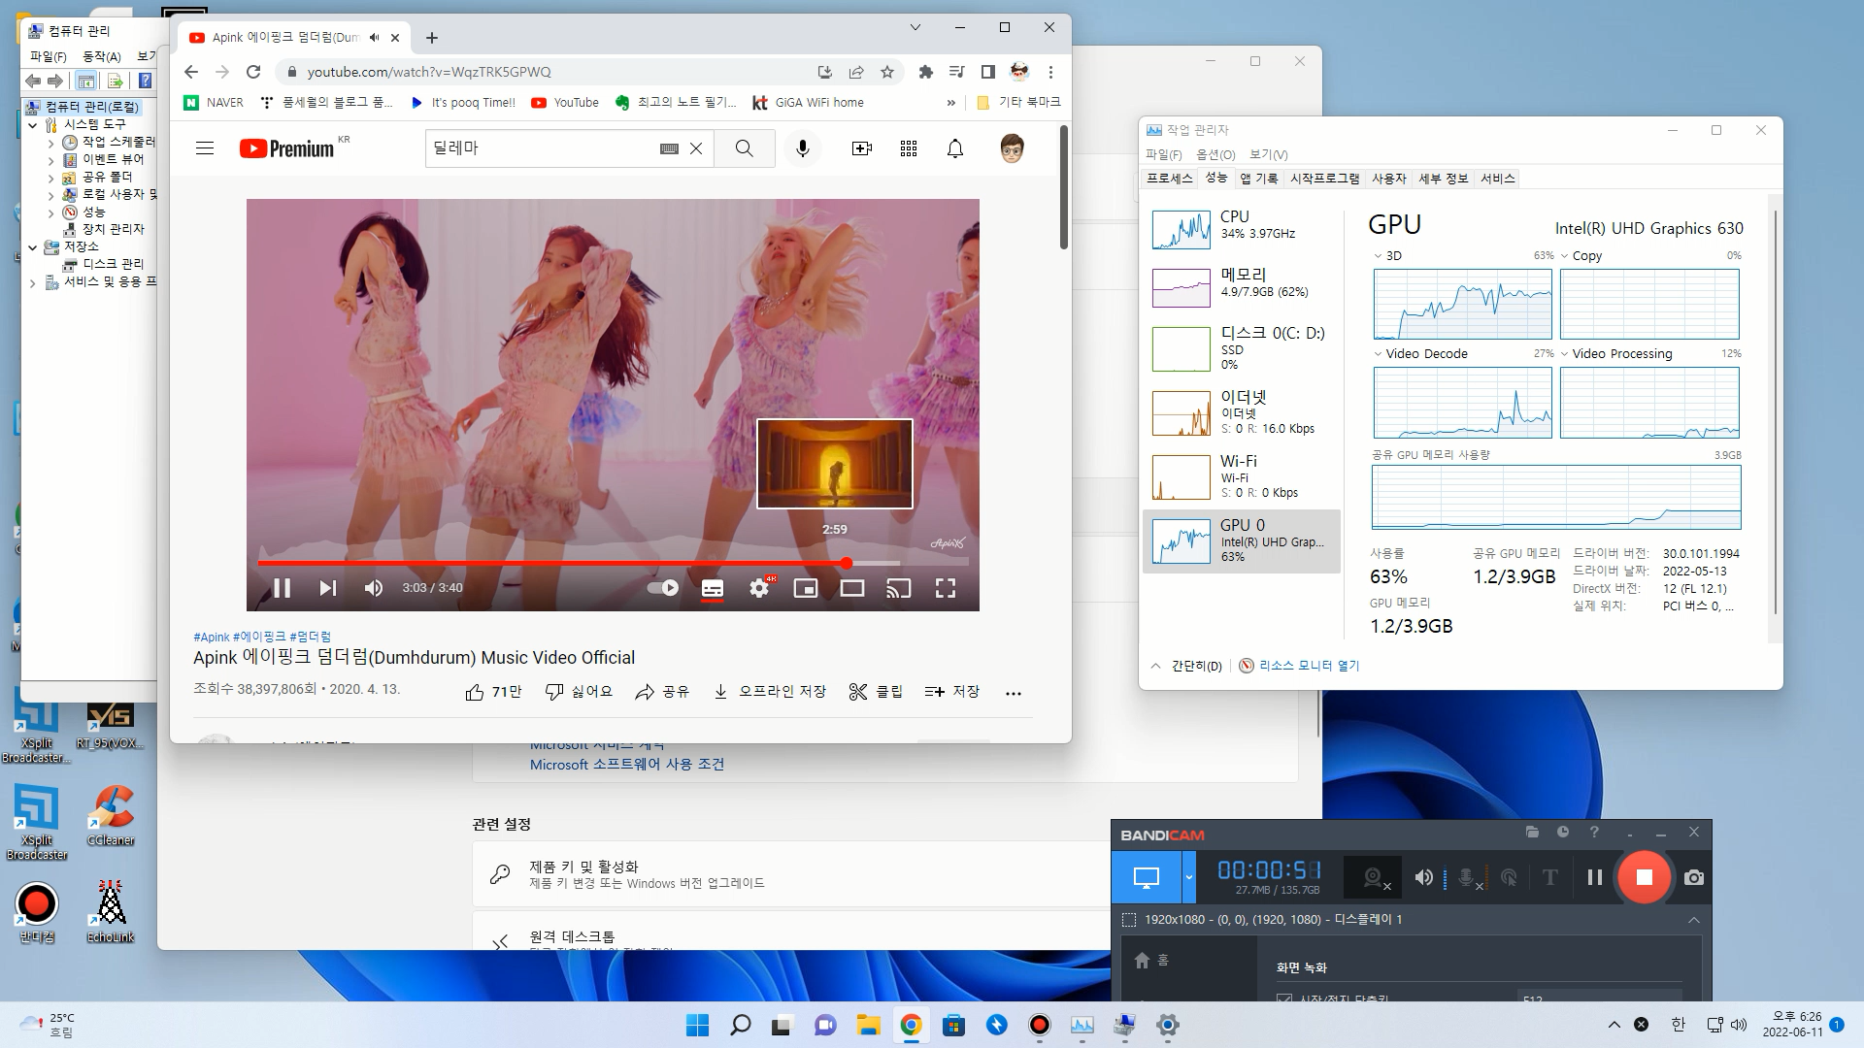The image size is (1864, 1048).
Task: Toggle Bandicam webcam overlay off icon
Action: (x=1375, y=878)
